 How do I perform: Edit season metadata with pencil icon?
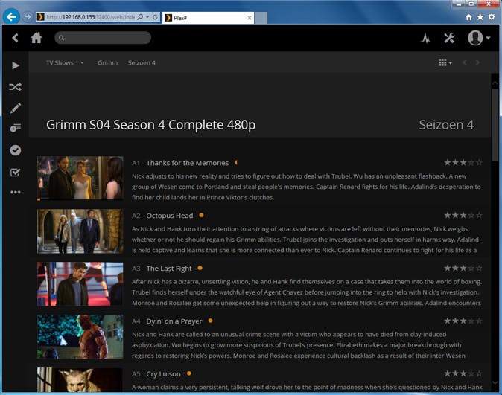point(16,108)
